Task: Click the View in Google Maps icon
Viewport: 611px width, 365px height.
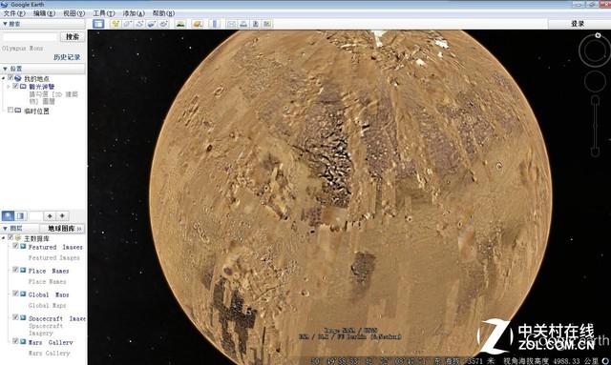Action: 267,24
